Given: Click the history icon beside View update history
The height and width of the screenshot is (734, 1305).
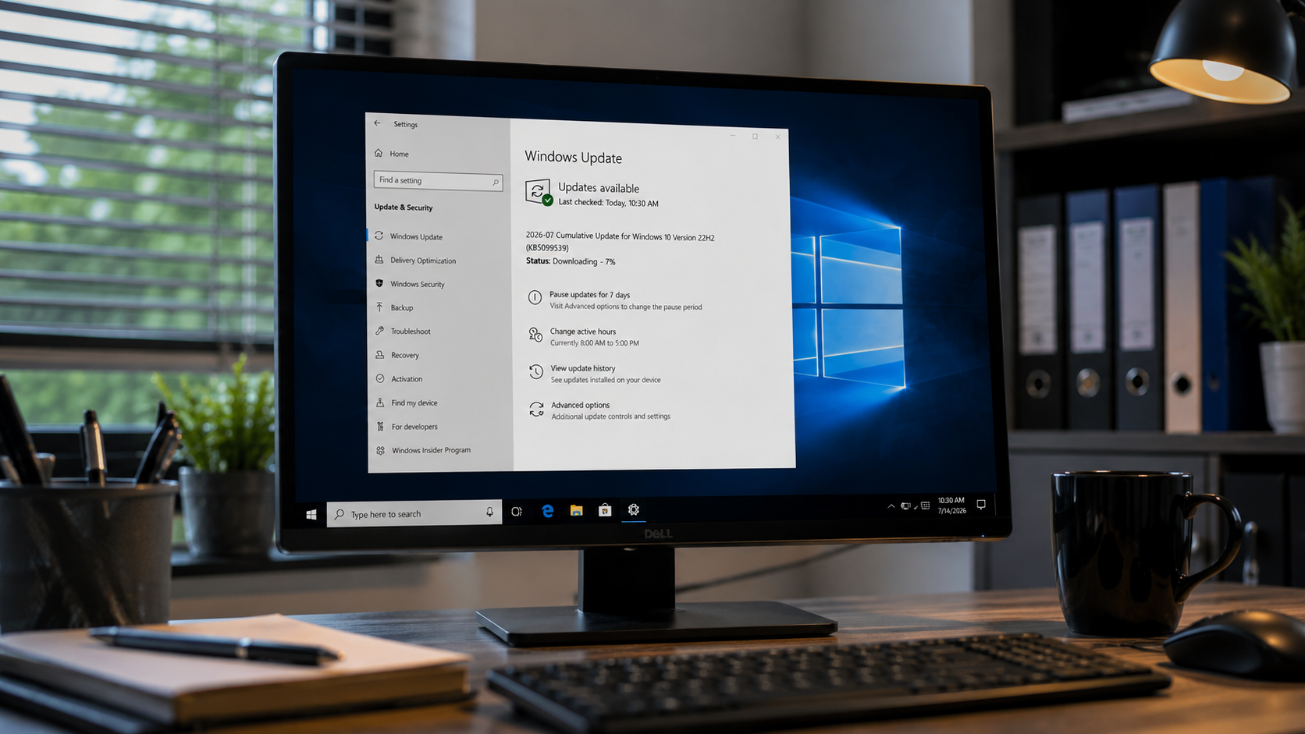Looking at the screenshot, I should click(x=536, y=372).
